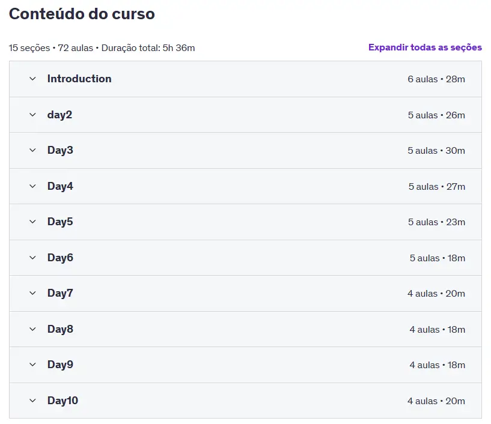Click the chevron arrow next to Day4
Viewport: 491px width, 424px height.
(x=32, y=186)
